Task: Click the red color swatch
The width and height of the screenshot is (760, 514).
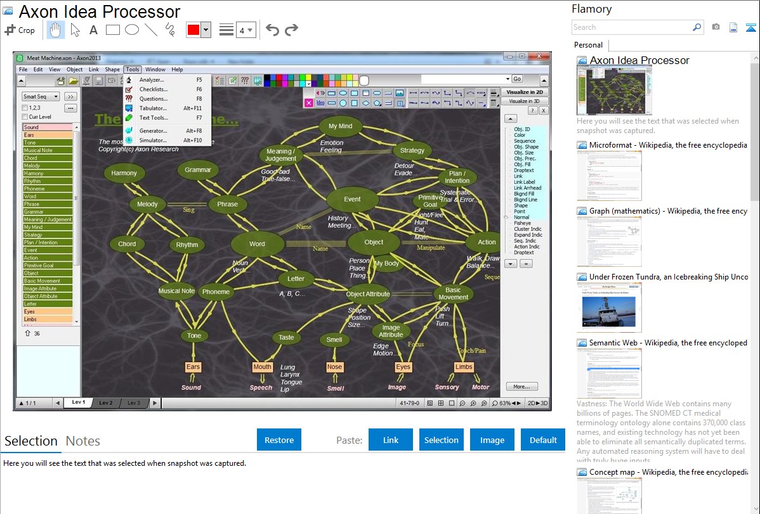Action: 193,30
